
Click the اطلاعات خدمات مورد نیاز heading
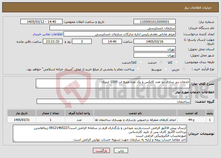coord(195,92)
